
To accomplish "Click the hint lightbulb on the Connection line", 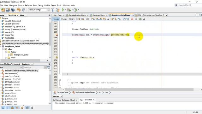I will coord(57,35).
